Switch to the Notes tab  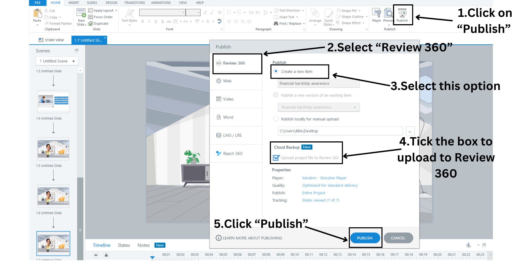tap(143, 245)
